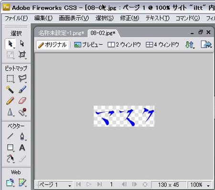Open the 編集(E) menu

point(43,18)
